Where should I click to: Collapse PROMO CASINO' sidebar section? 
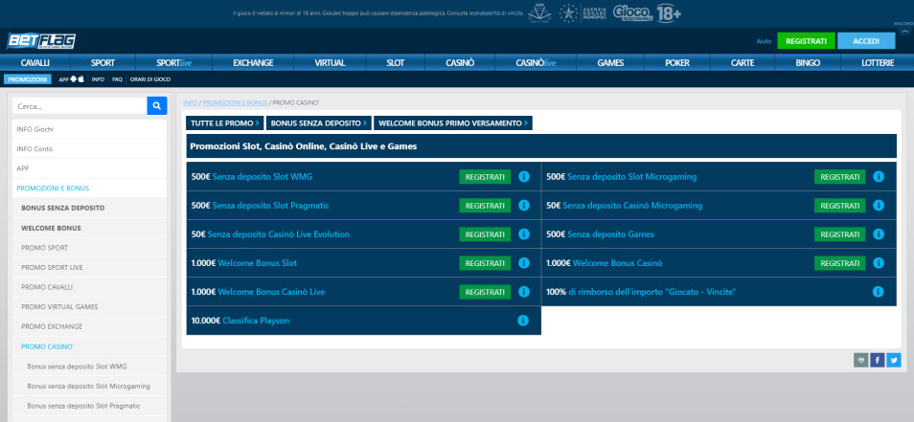coord(89,346)
